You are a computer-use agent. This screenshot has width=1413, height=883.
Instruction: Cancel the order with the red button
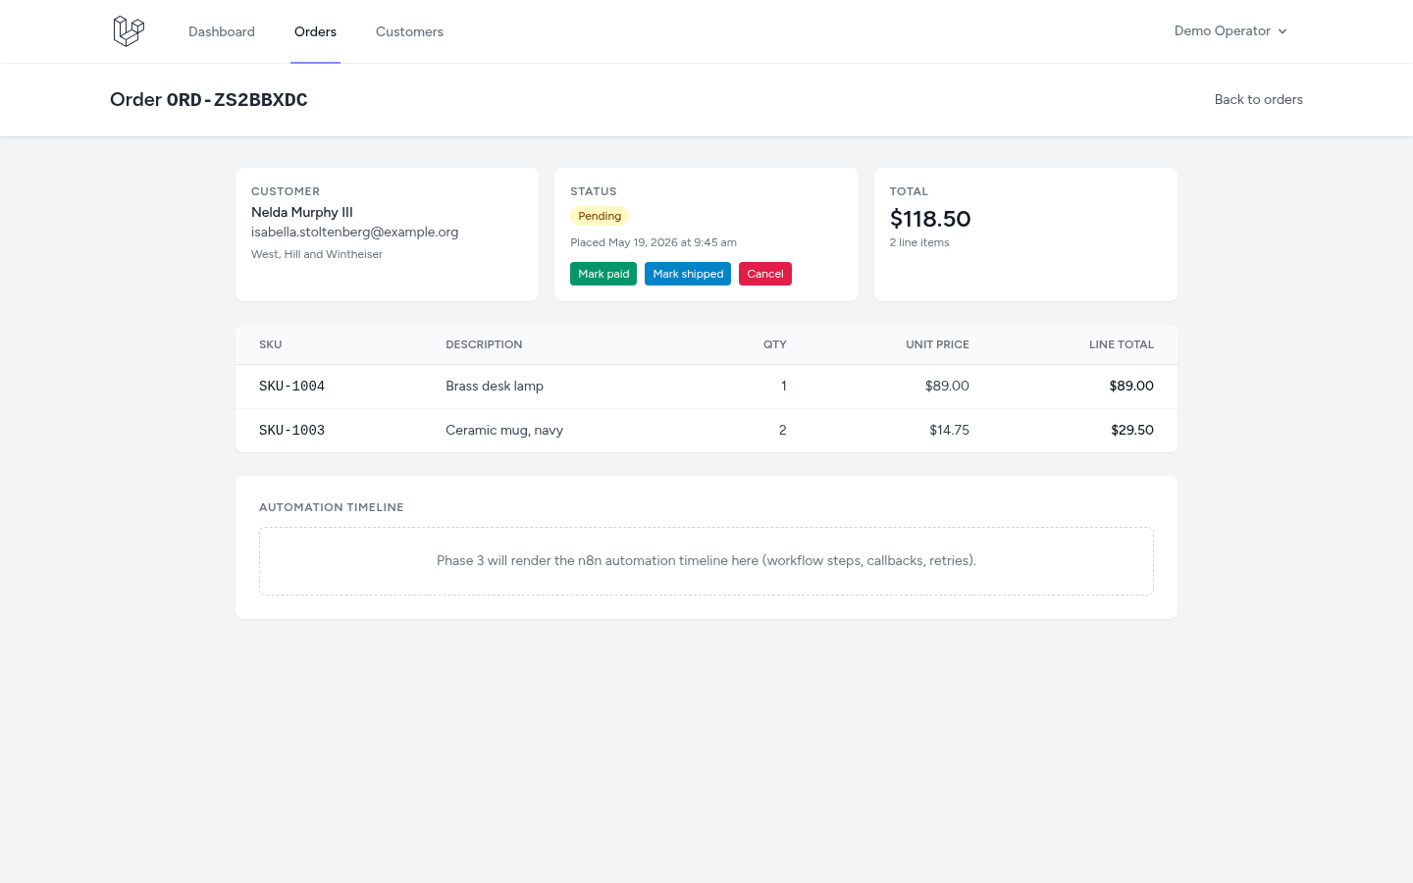click(x=765, y=274)
